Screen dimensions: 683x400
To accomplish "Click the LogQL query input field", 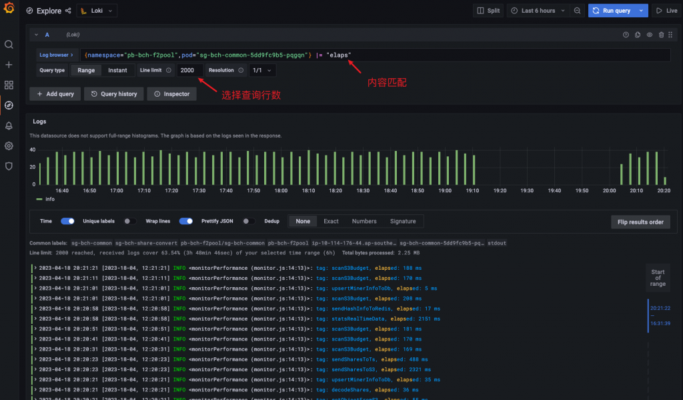I will coord(375,55).
